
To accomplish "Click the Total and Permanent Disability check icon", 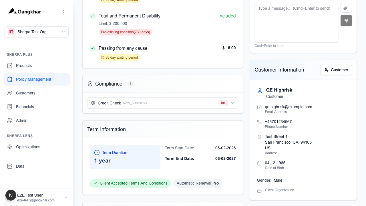I will (x=92, y=16).
